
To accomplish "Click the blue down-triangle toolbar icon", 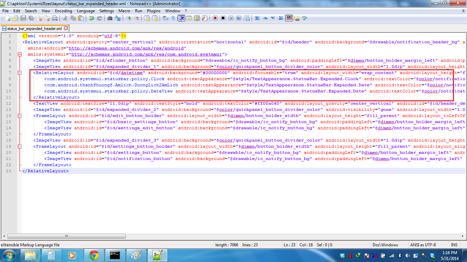I will point(273,18).
